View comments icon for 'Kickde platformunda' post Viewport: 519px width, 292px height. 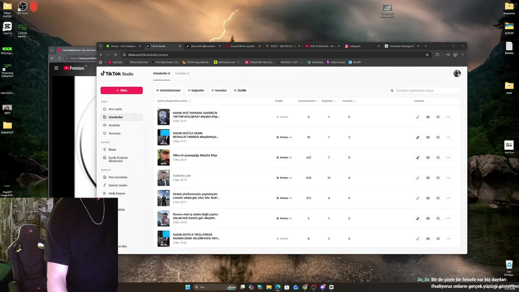(x=438, y=198)
